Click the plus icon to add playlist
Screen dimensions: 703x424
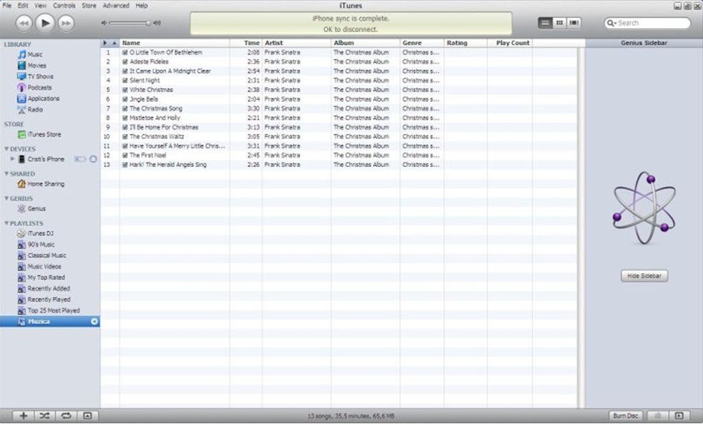[23, 415]
